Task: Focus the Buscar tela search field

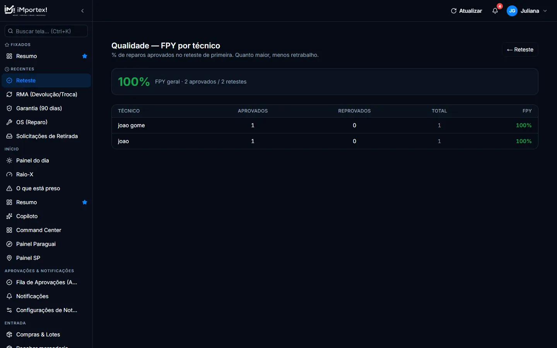Action: [x=46, y=31]
